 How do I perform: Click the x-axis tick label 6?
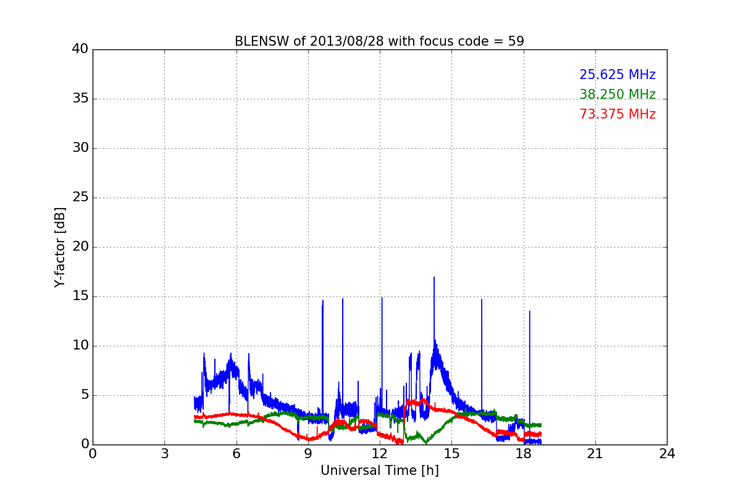click(x=236, y=454)
